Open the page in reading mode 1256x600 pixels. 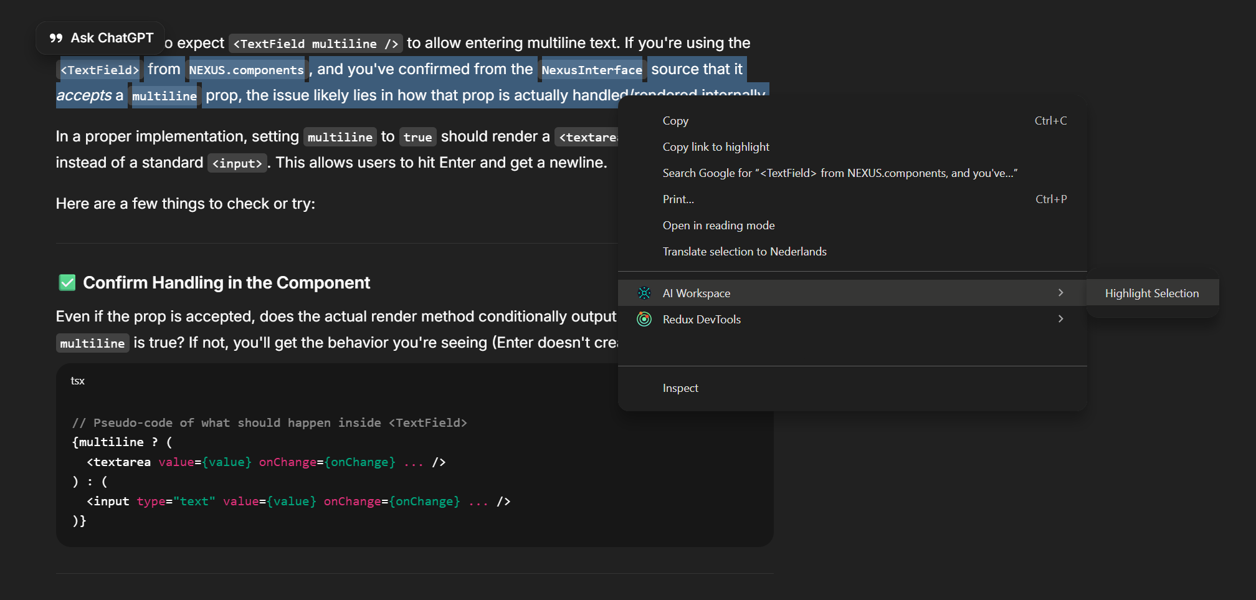pyautogui.click(x=718, y=225)
